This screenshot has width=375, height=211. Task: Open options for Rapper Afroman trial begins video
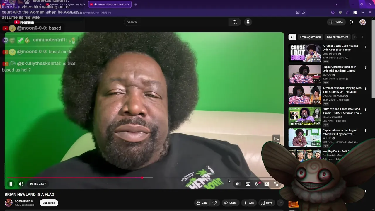click(365, 130)
